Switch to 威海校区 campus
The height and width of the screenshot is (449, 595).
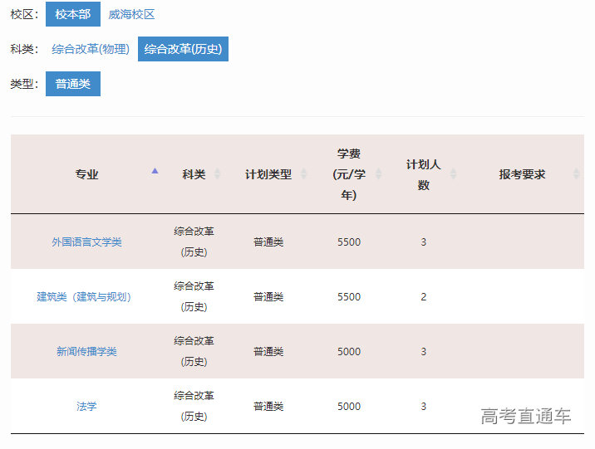(x=131, y=14)
